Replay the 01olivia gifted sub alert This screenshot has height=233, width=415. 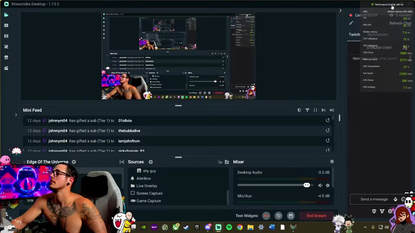coord(327,120)
